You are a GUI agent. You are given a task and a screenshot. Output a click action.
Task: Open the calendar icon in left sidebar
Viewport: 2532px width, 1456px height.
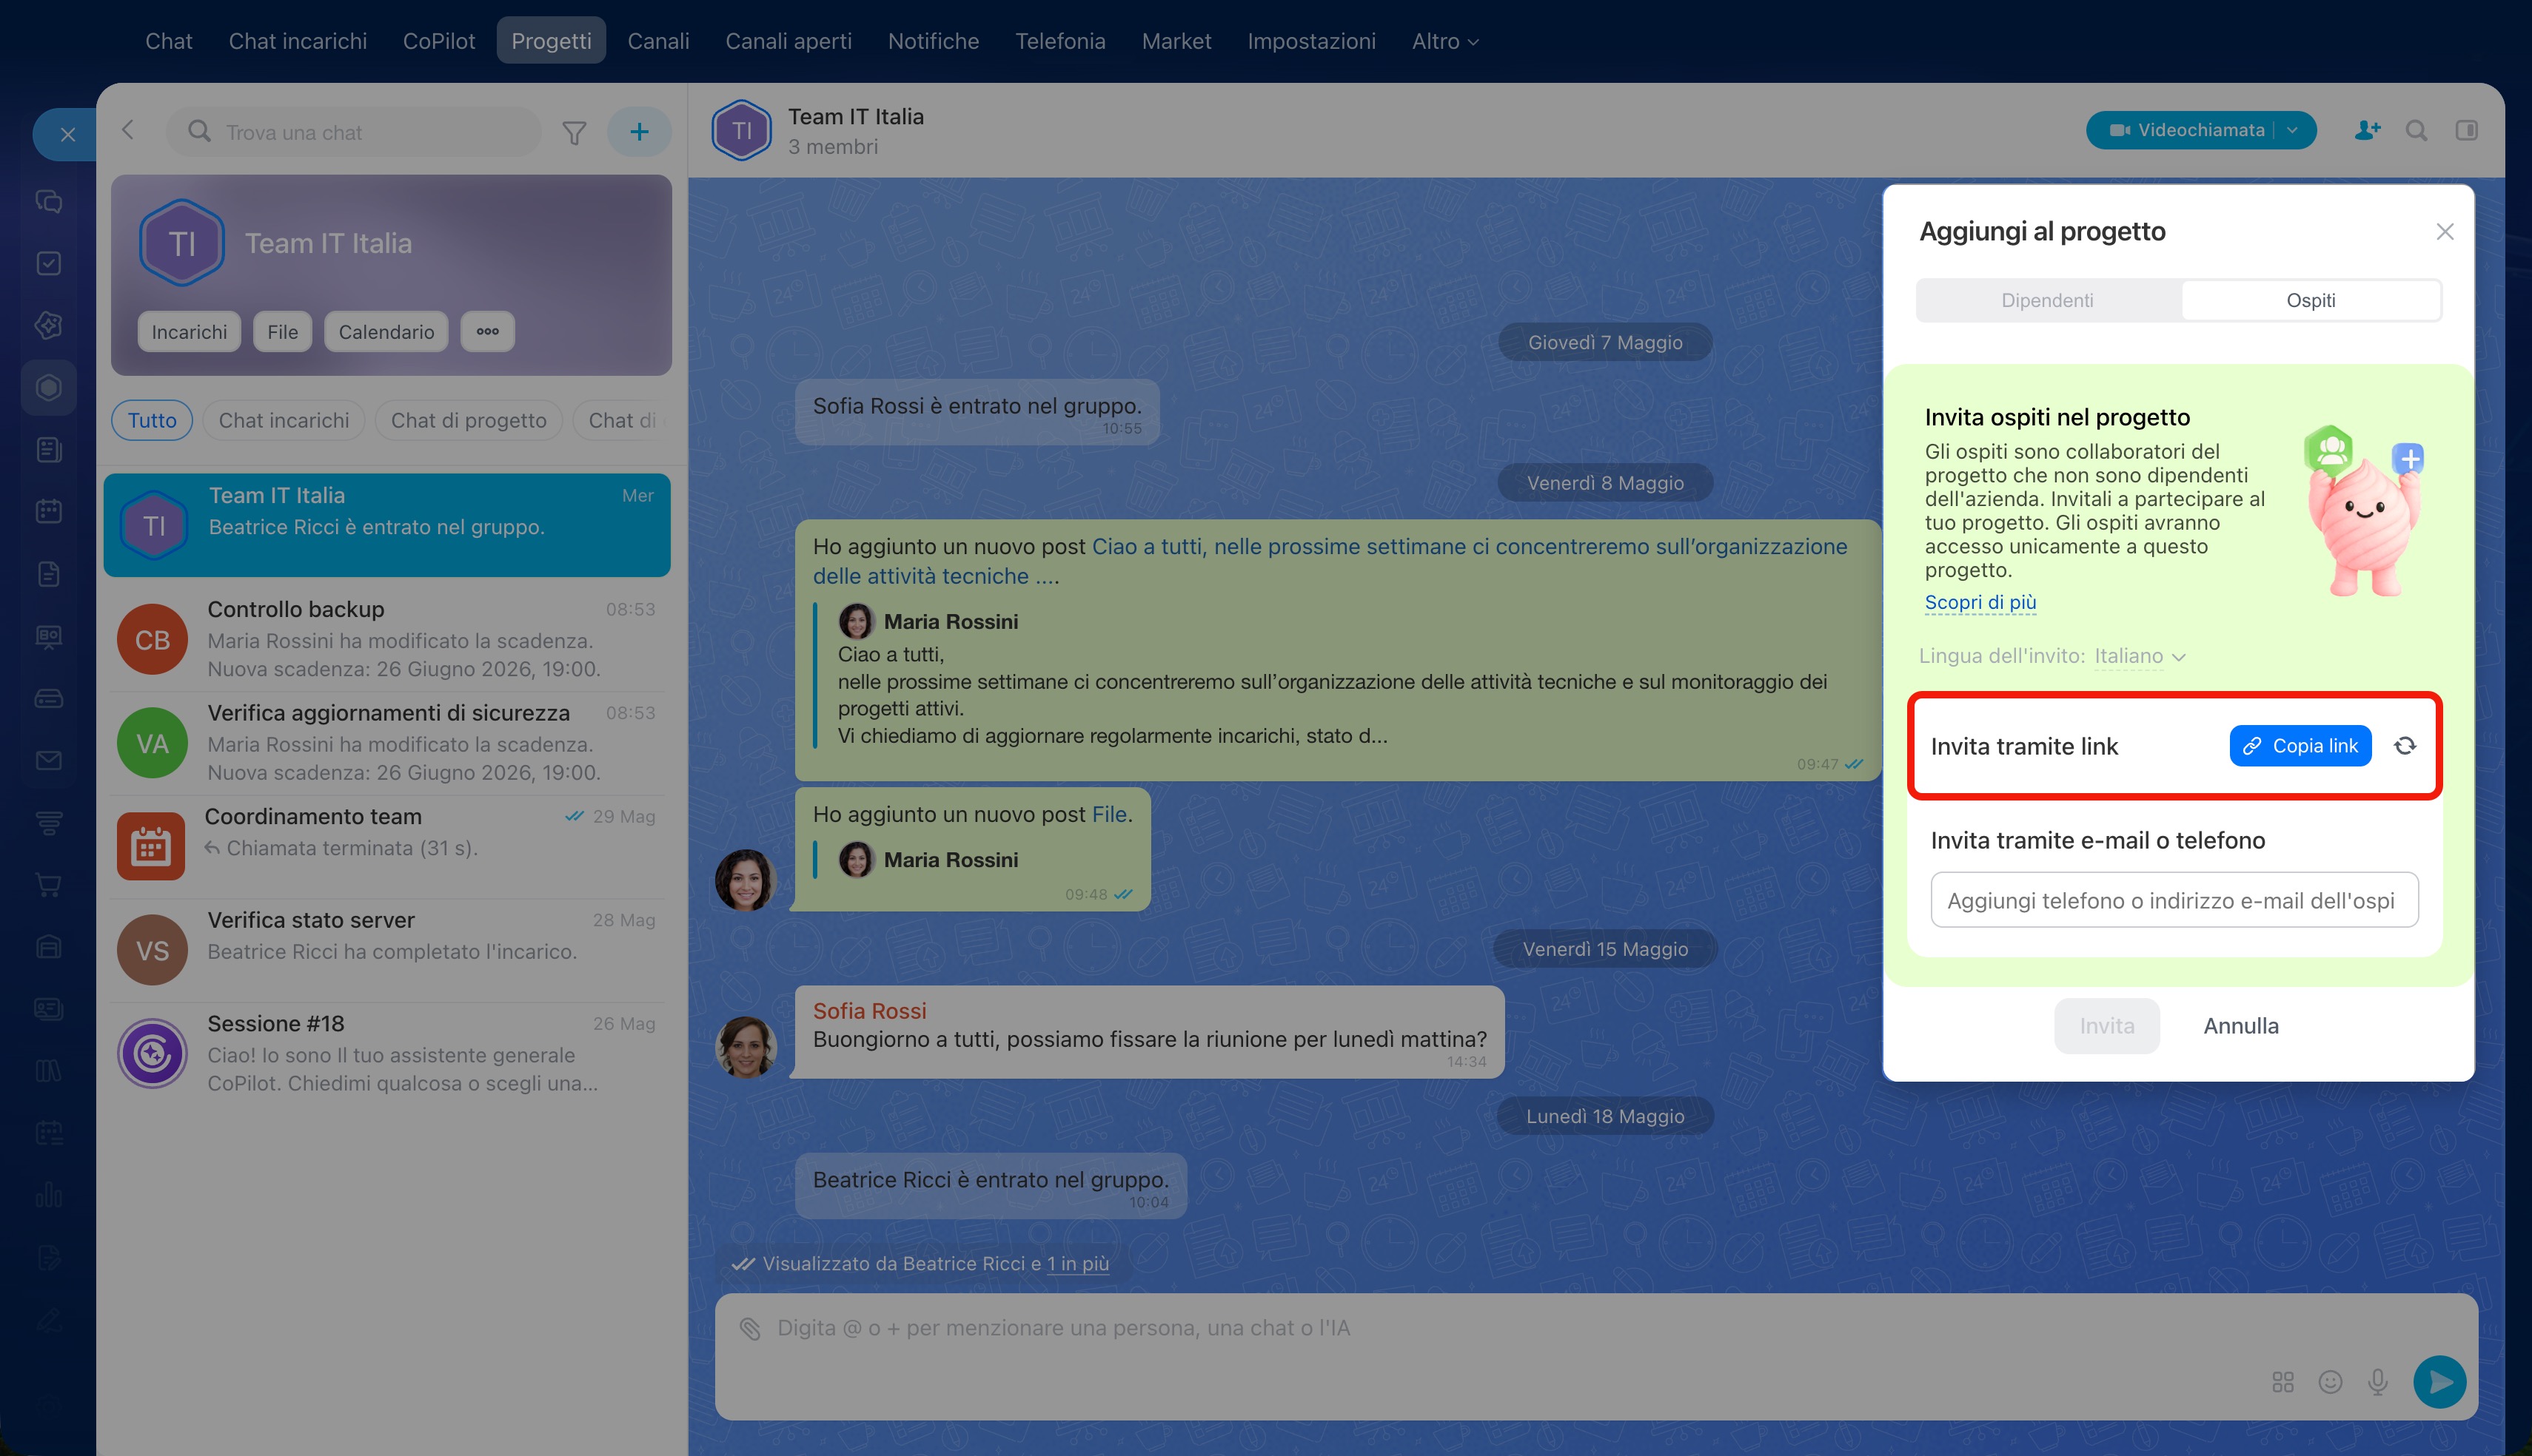(49, 511)
